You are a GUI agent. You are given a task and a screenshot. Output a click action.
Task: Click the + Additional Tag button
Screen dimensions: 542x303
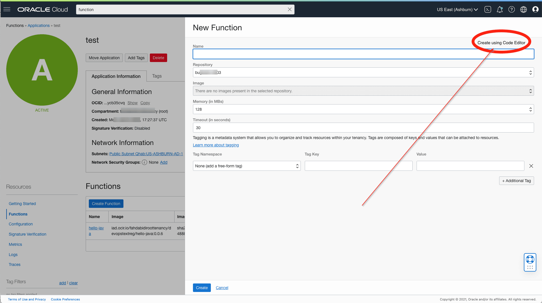[516, 181]
